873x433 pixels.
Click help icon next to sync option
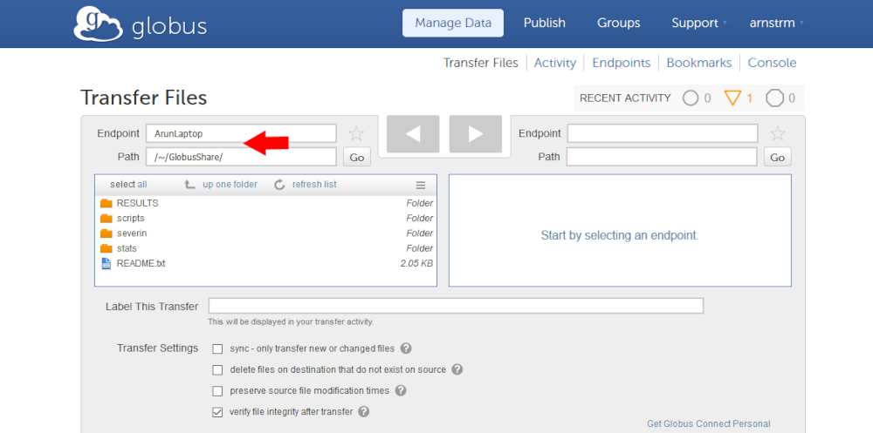pos(406,348)
